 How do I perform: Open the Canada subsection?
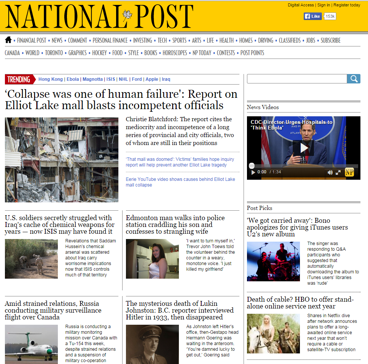pyautogui.click(x=12, y=53)
